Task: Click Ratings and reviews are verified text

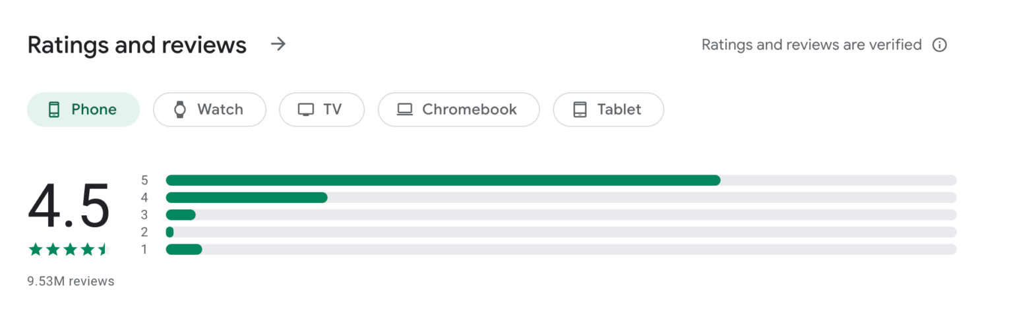Action: click(x=811, y=45)
